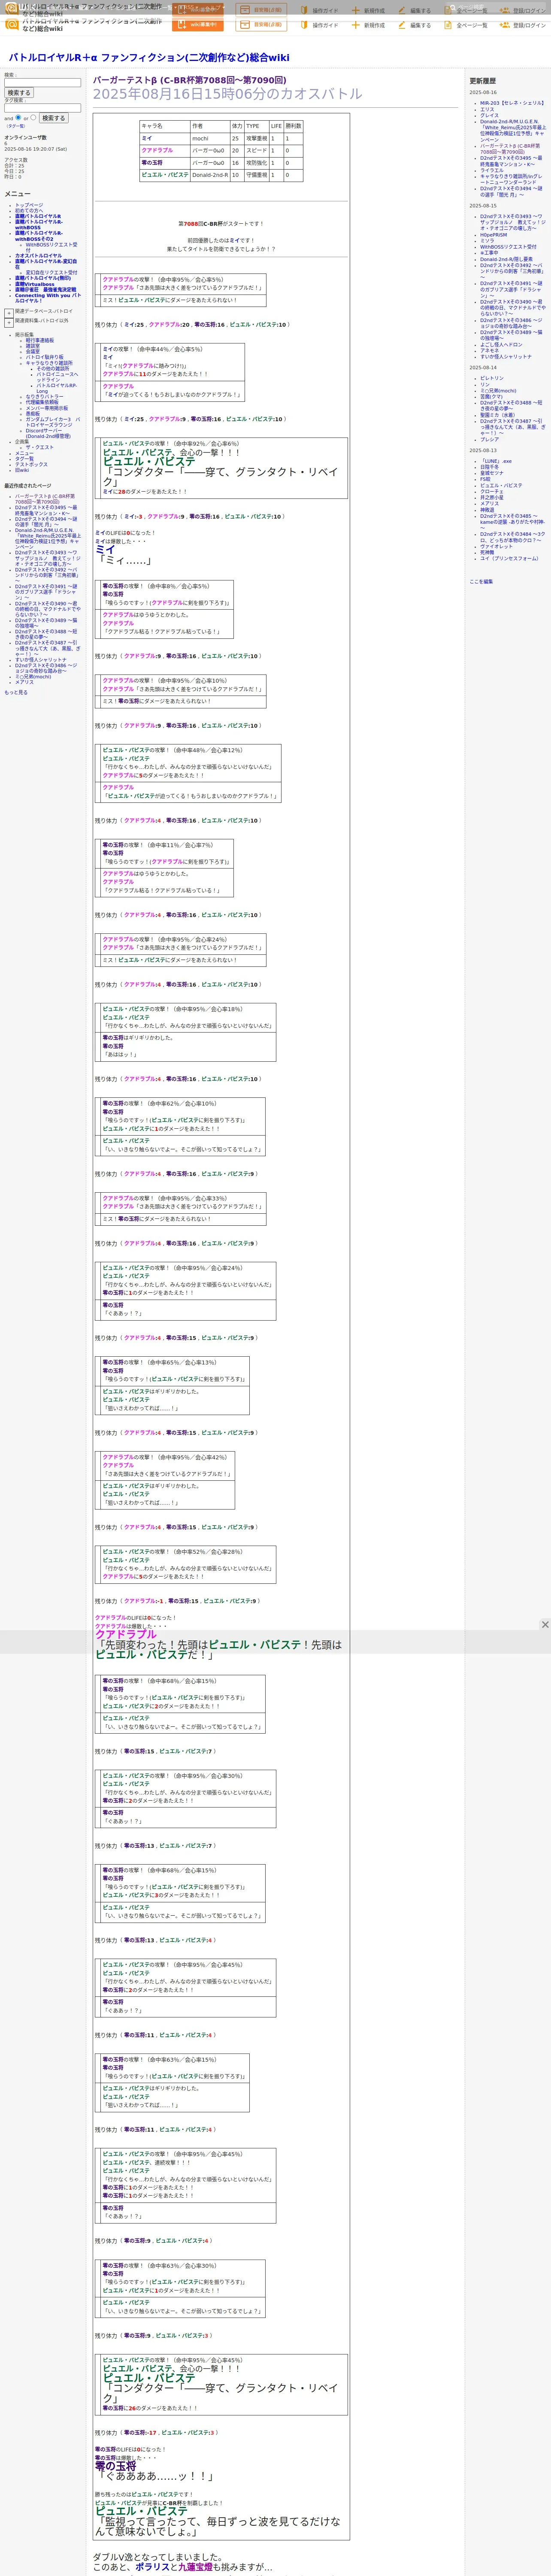This screenshot has height=2576, width=551.
Task: Open エリス in update history
Action: coord(487,110)
